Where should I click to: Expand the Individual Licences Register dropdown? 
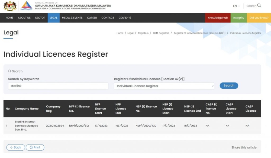164,86
